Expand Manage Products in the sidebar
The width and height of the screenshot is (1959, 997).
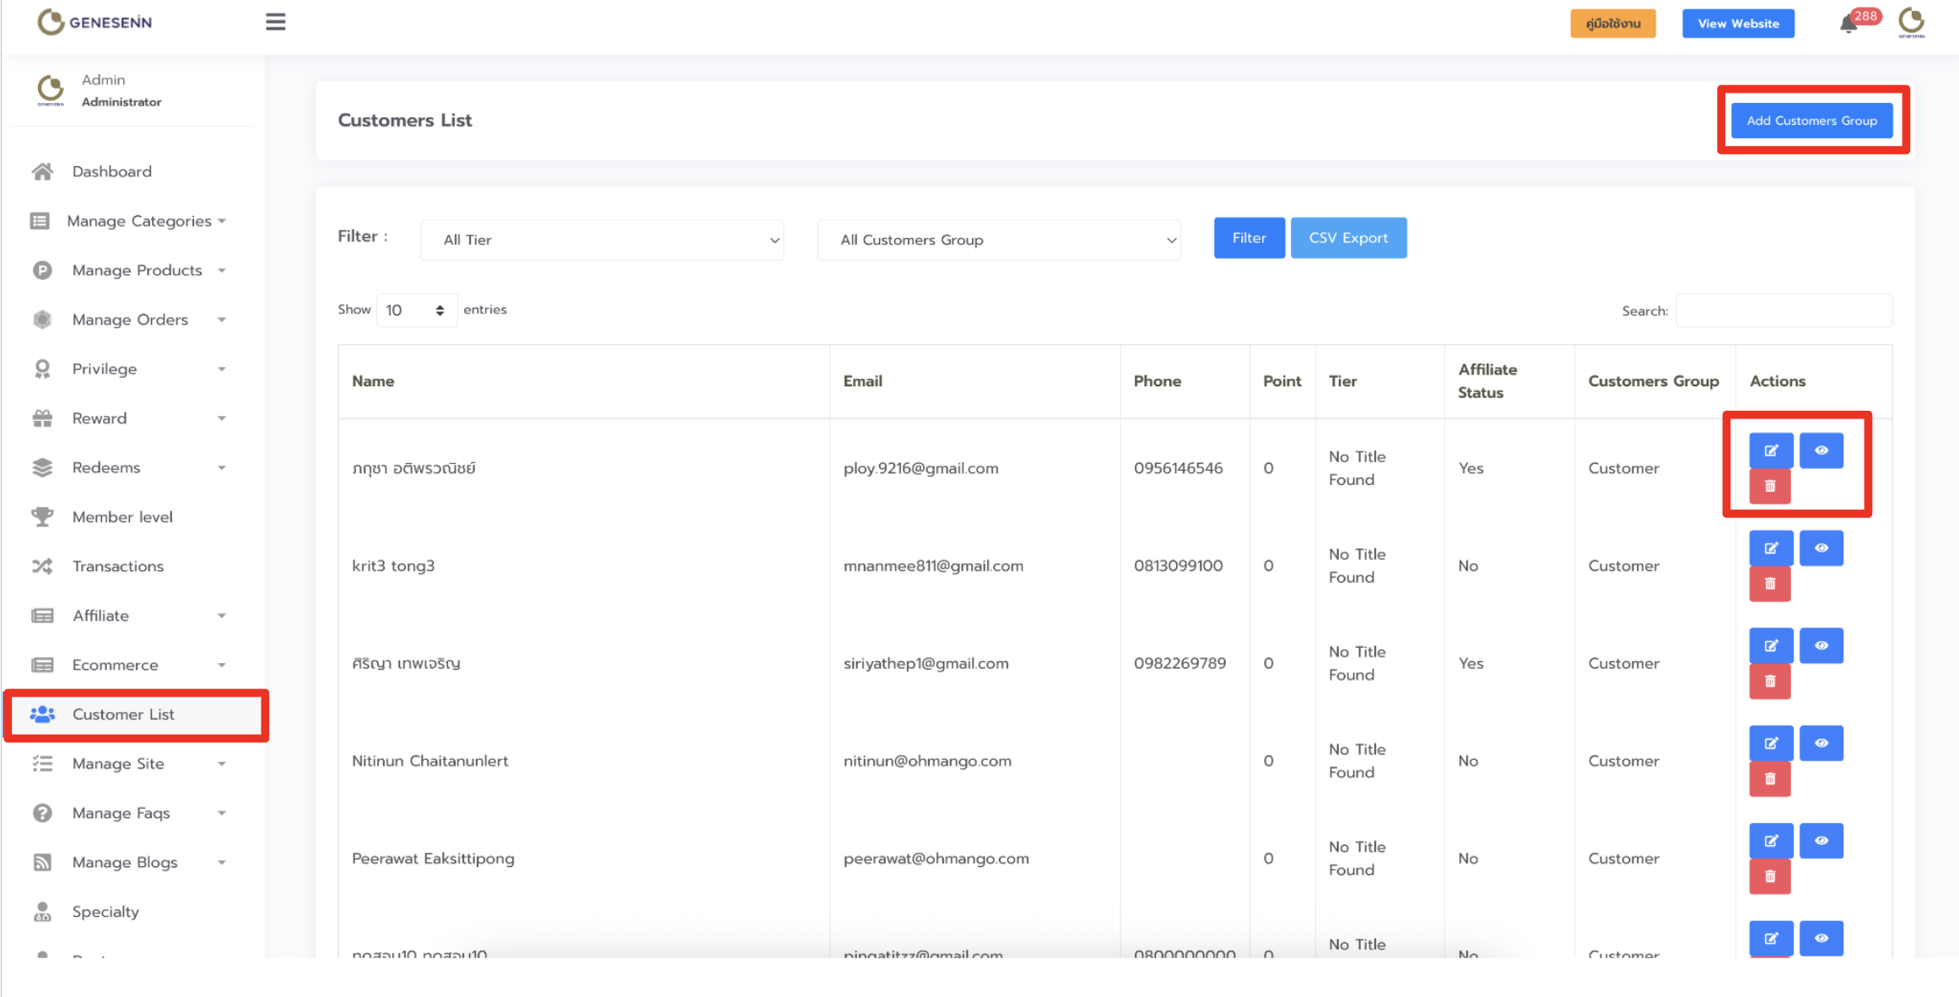pos(138,271)
